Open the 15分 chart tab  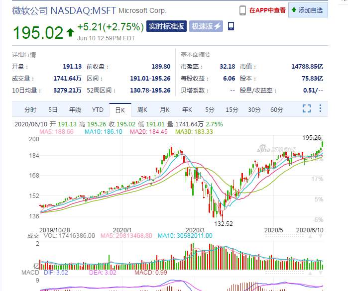click(x=232, y=109)
